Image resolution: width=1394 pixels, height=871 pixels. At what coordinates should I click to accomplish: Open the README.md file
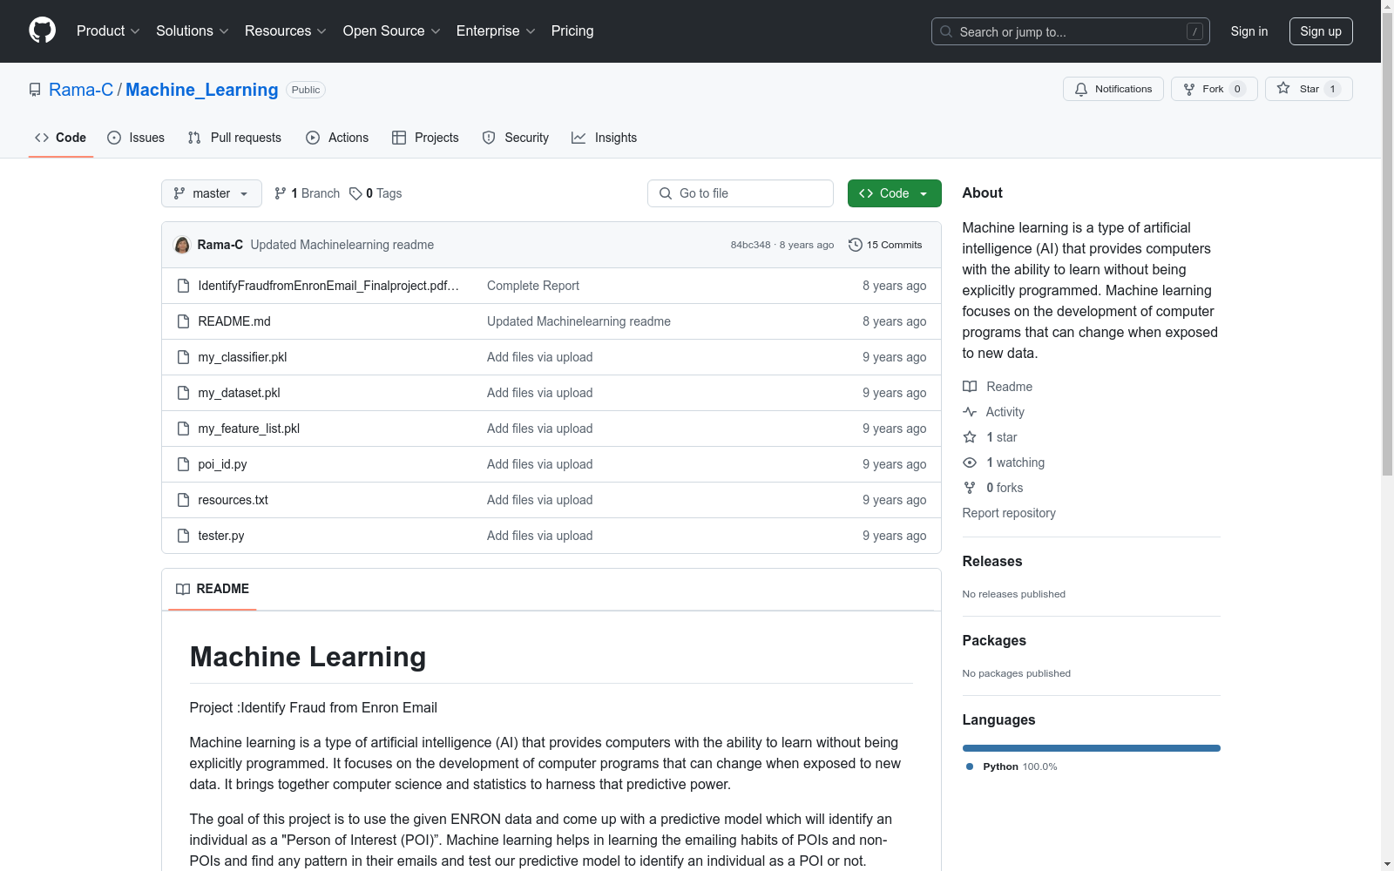click(234, 321)
